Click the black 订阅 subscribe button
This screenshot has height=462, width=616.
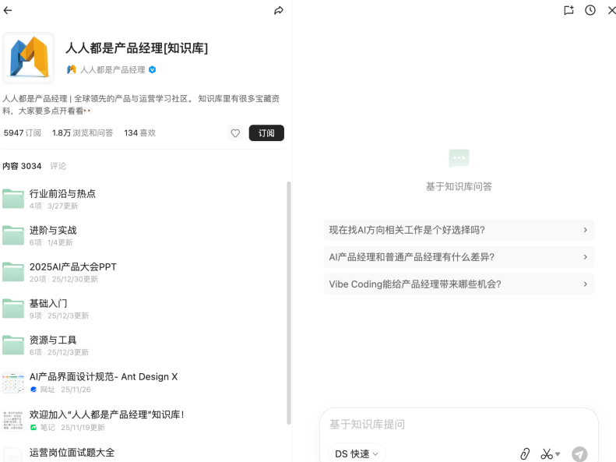point(266,133)
